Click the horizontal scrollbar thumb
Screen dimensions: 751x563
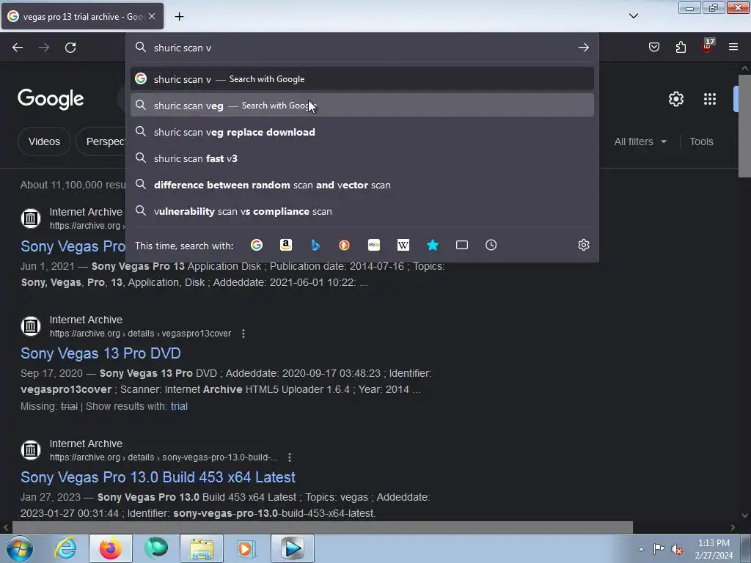click(323, 528)
